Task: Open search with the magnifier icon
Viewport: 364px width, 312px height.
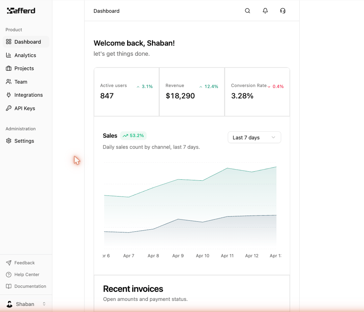Action: pyautogui.click(x=247, y=11)
